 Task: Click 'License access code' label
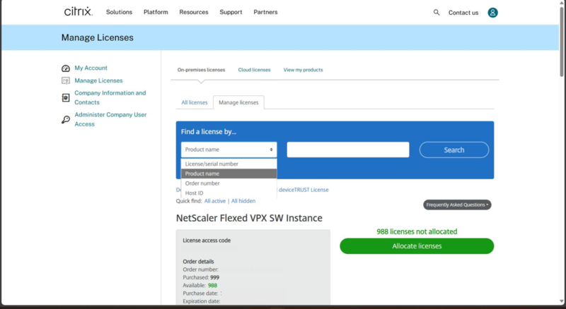pyautogui.click(x=207, y=240)
